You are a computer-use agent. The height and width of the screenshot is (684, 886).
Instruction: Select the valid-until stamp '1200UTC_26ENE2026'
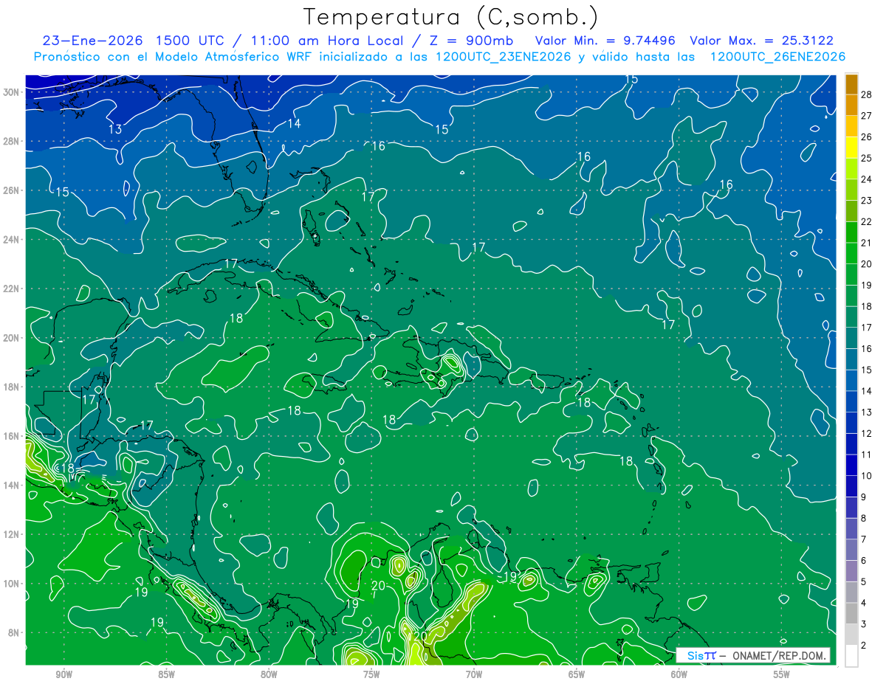(x=777, y=56)
